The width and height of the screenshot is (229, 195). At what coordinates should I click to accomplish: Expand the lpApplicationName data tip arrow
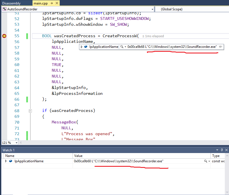coord(82,47)
